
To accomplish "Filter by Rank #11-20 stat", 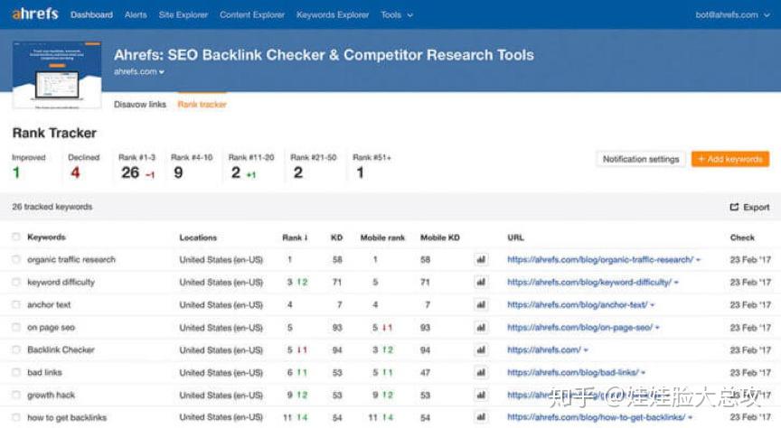I will click(251, 166).
